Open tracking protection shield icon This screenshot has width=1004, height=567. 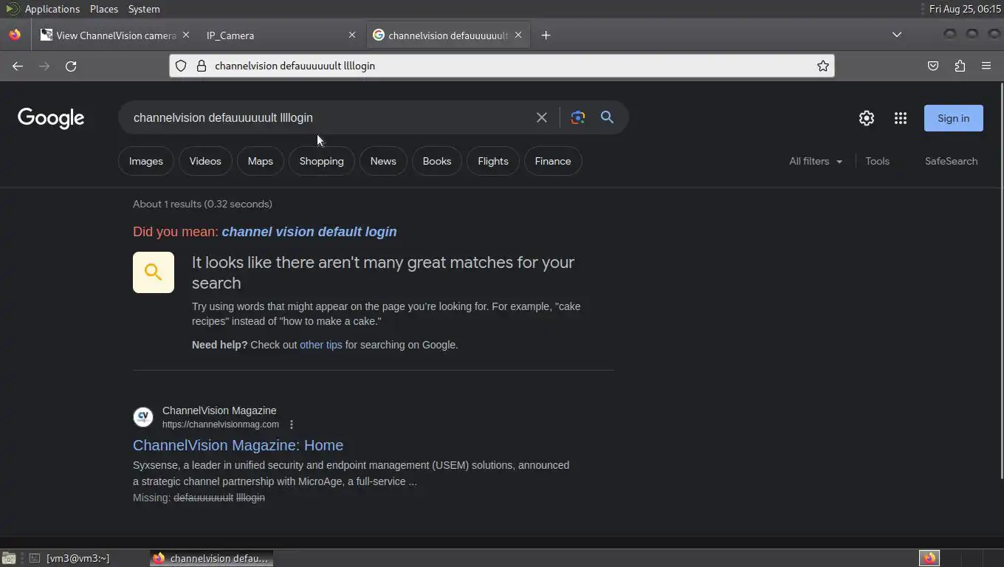[181, 66]
